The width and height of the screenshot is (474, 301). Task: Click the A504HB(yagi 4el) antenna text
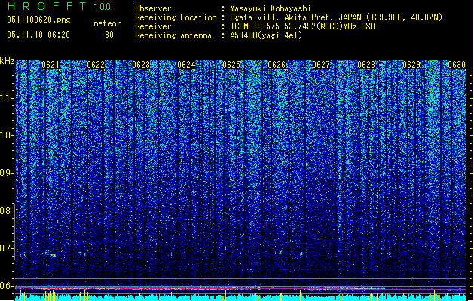[266, 35]
